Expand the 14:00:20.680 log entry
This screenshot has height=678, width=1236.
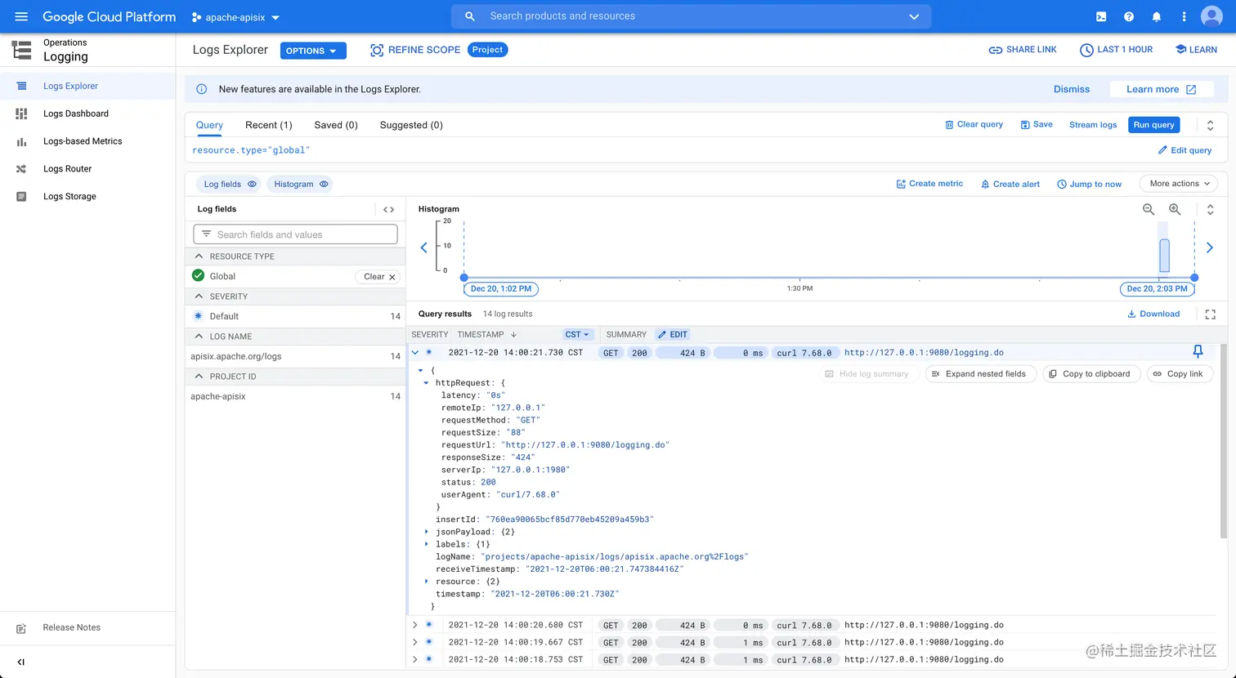click(415, 625)
